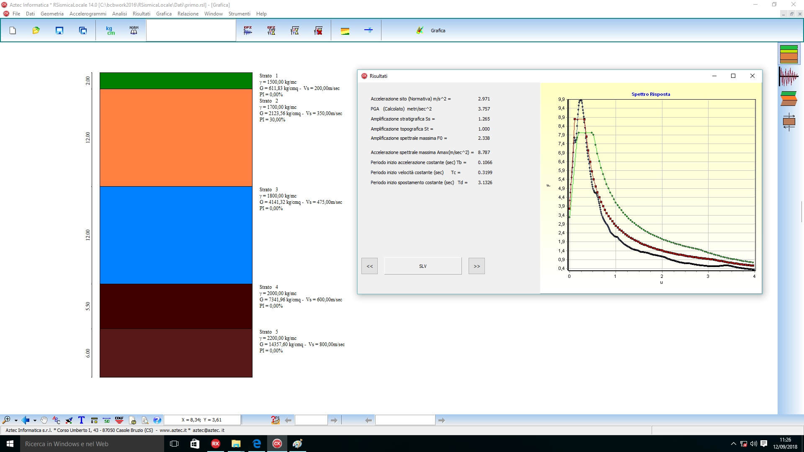Click the empty toolbar input field
This screenshot has width=804, height=452.
191,31
